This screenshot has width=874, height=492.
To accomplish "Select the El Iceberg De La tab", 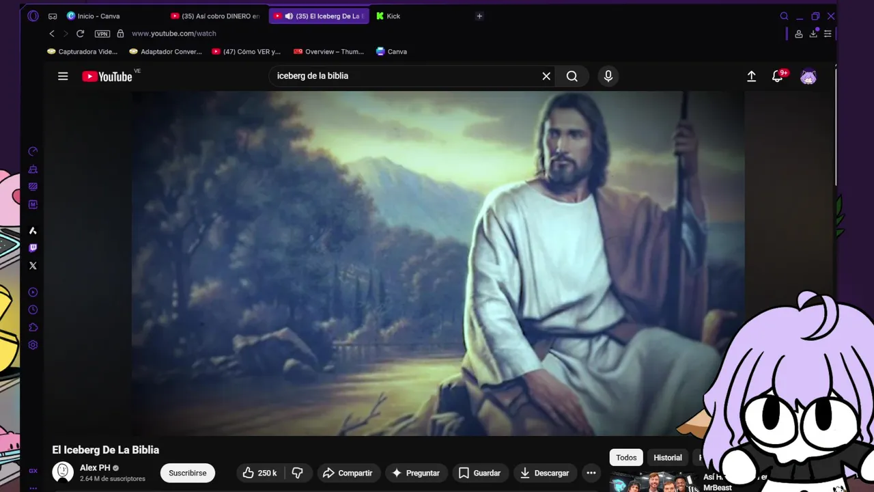I will click(319, 16).
